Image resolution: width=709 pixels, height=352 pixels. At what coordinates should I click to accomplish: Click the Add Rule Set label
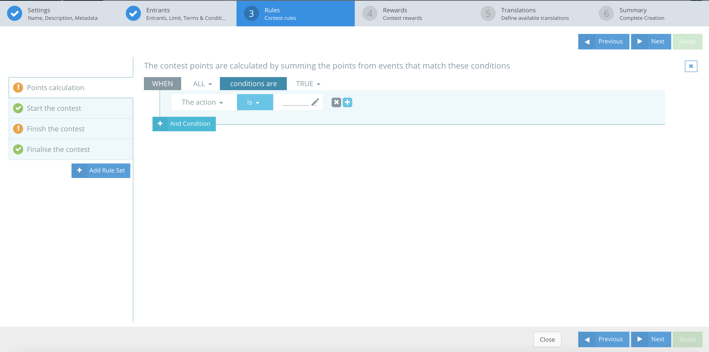point(107,170)
